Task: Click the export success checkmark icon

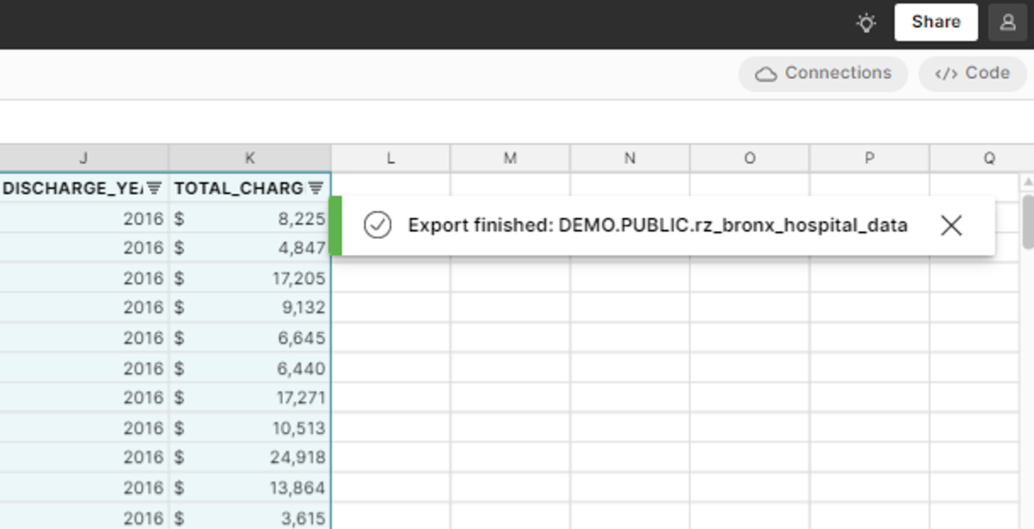Action: click(x=377, y=225)
